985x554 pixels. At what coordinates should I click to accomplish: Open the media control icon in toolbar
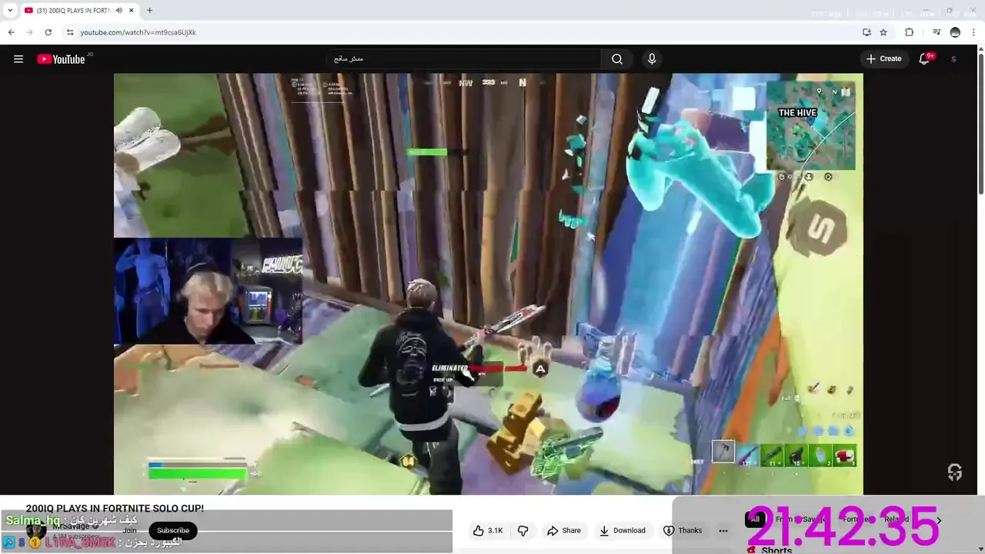point(937,32)
